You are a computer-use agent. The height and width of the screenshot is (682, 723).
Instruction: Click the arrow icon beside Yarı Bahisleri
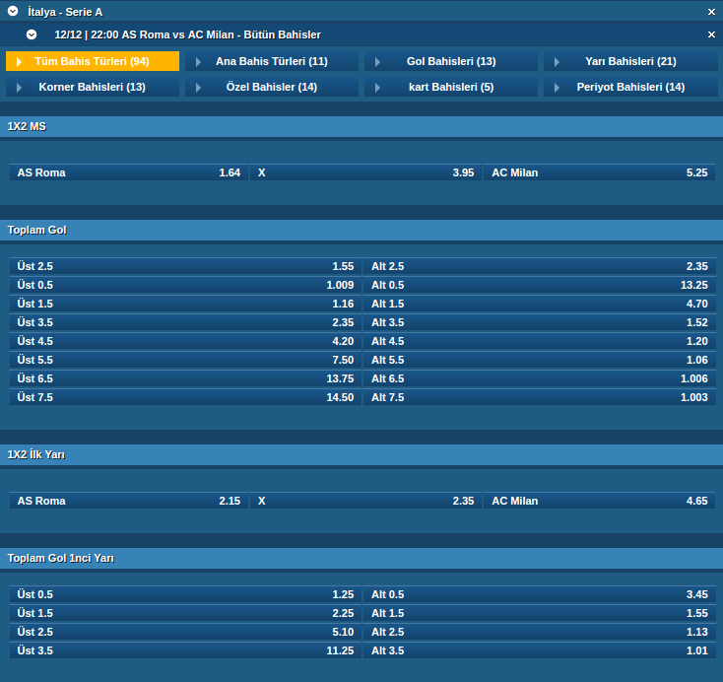coord(557,62)
